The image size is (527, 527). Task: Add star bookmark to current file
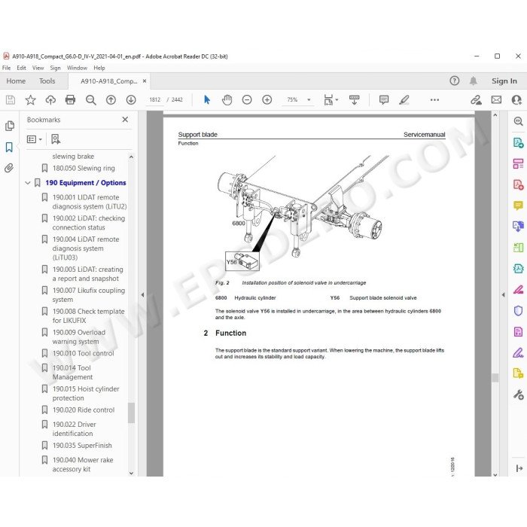coord(30,100)
